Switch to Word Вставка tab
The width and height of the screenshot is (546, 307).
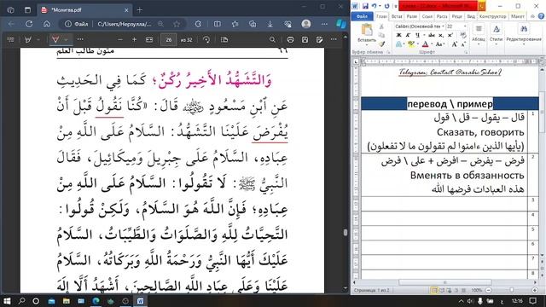coord(397,16)
